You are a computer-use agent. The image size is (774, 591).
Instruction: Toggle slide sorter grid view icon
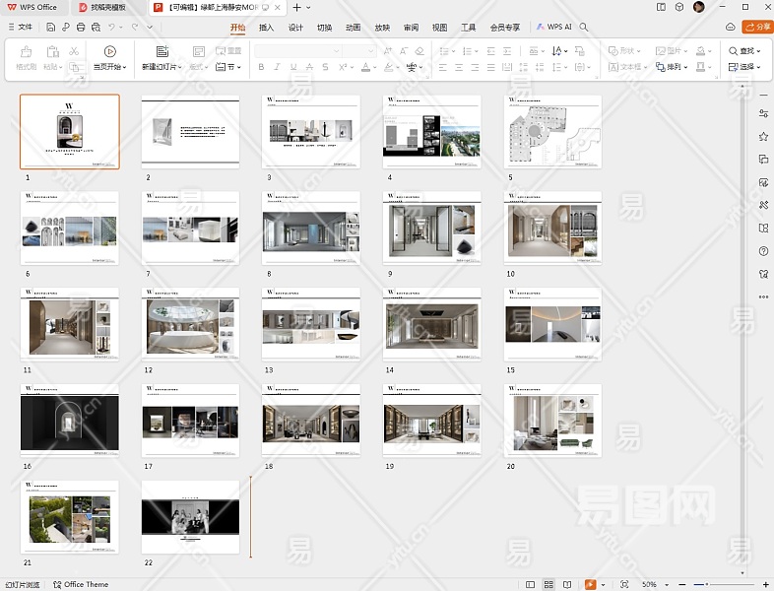point(548,584)
